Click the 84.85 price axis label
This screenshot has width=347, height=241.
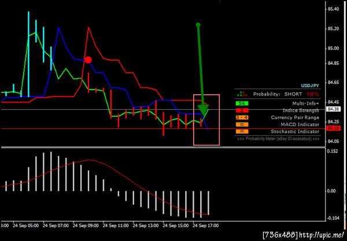pyautogui.click(x=333, y=64)
